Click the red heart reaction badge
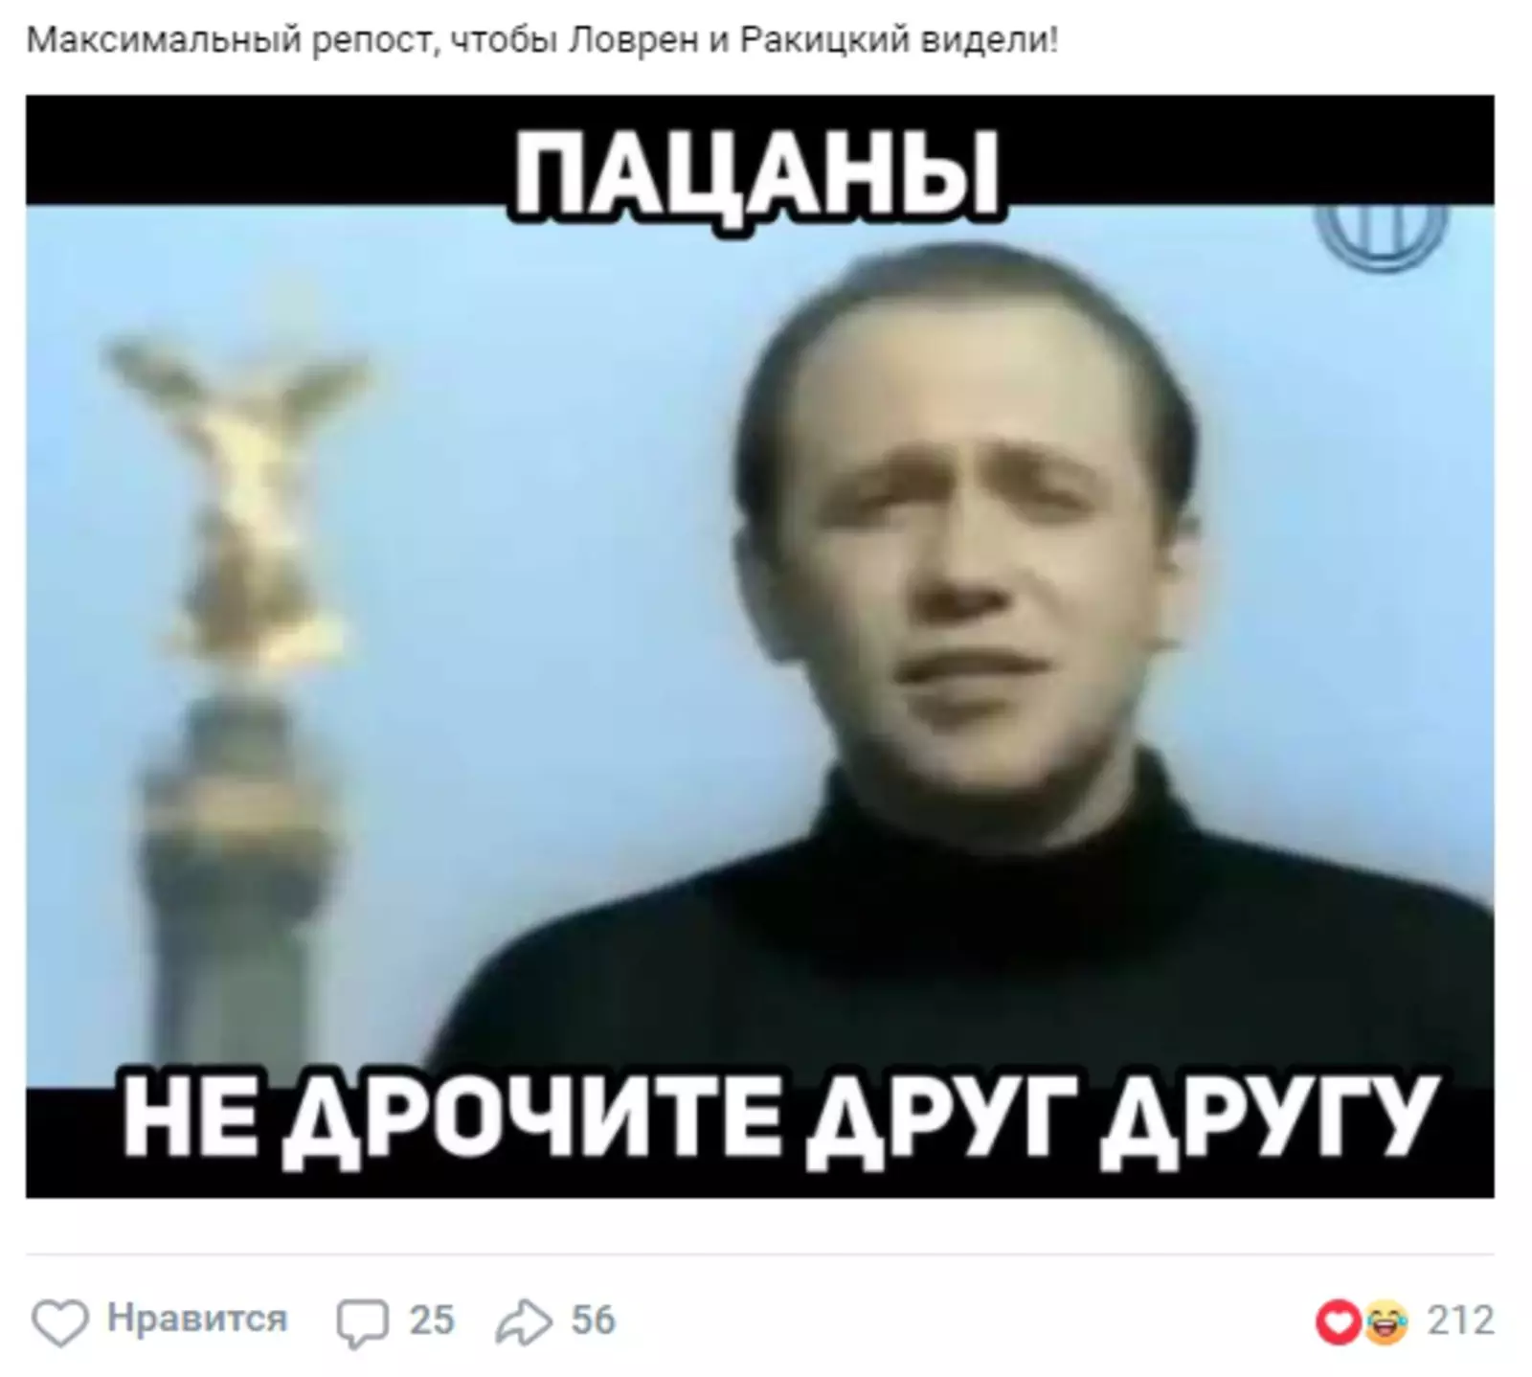1532x1377 pixels. 1337,1322
